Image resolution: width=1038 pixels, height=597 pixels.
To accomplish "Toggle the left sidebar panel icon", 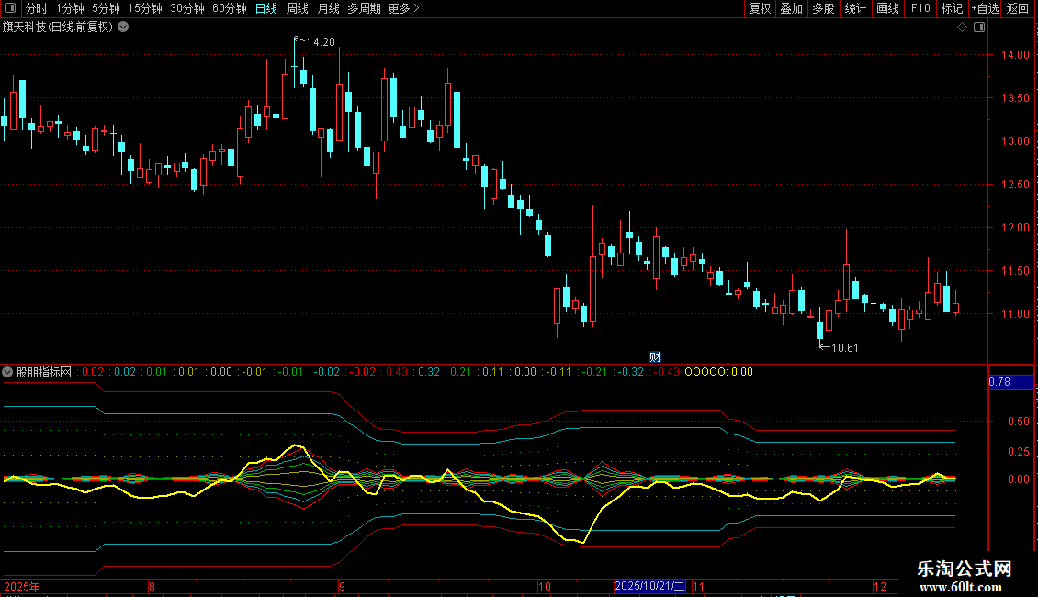I will tap(11, 9).
